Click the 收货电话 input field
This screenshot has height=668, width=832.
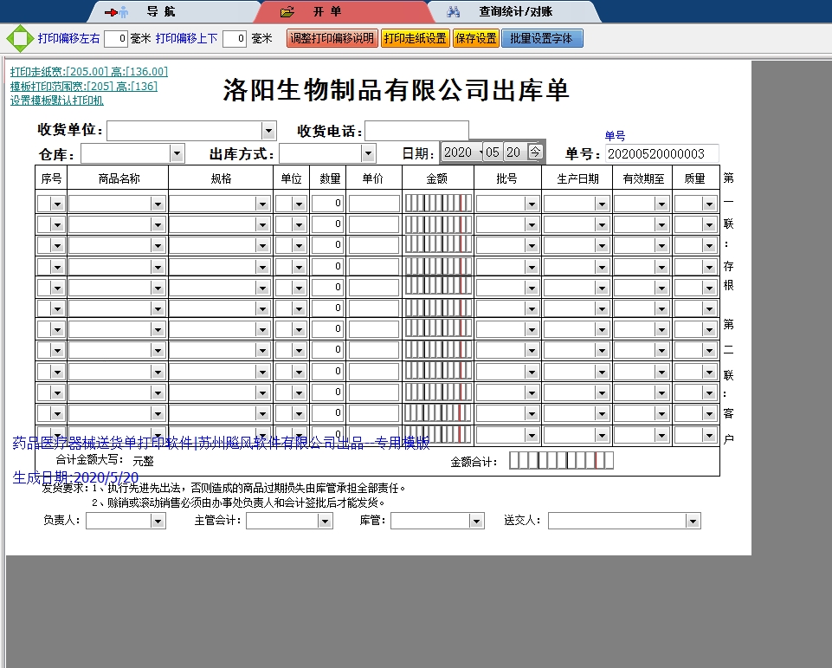tap(416, 131)
